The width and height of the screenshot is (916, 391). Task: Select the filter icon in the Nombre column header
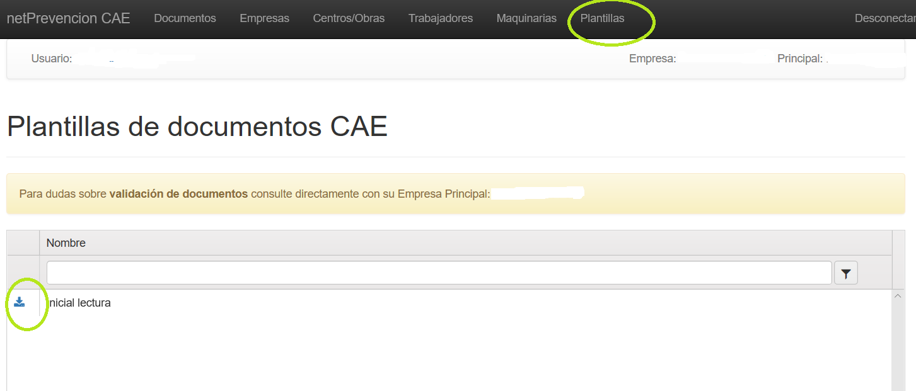click(x=845, y=272)
